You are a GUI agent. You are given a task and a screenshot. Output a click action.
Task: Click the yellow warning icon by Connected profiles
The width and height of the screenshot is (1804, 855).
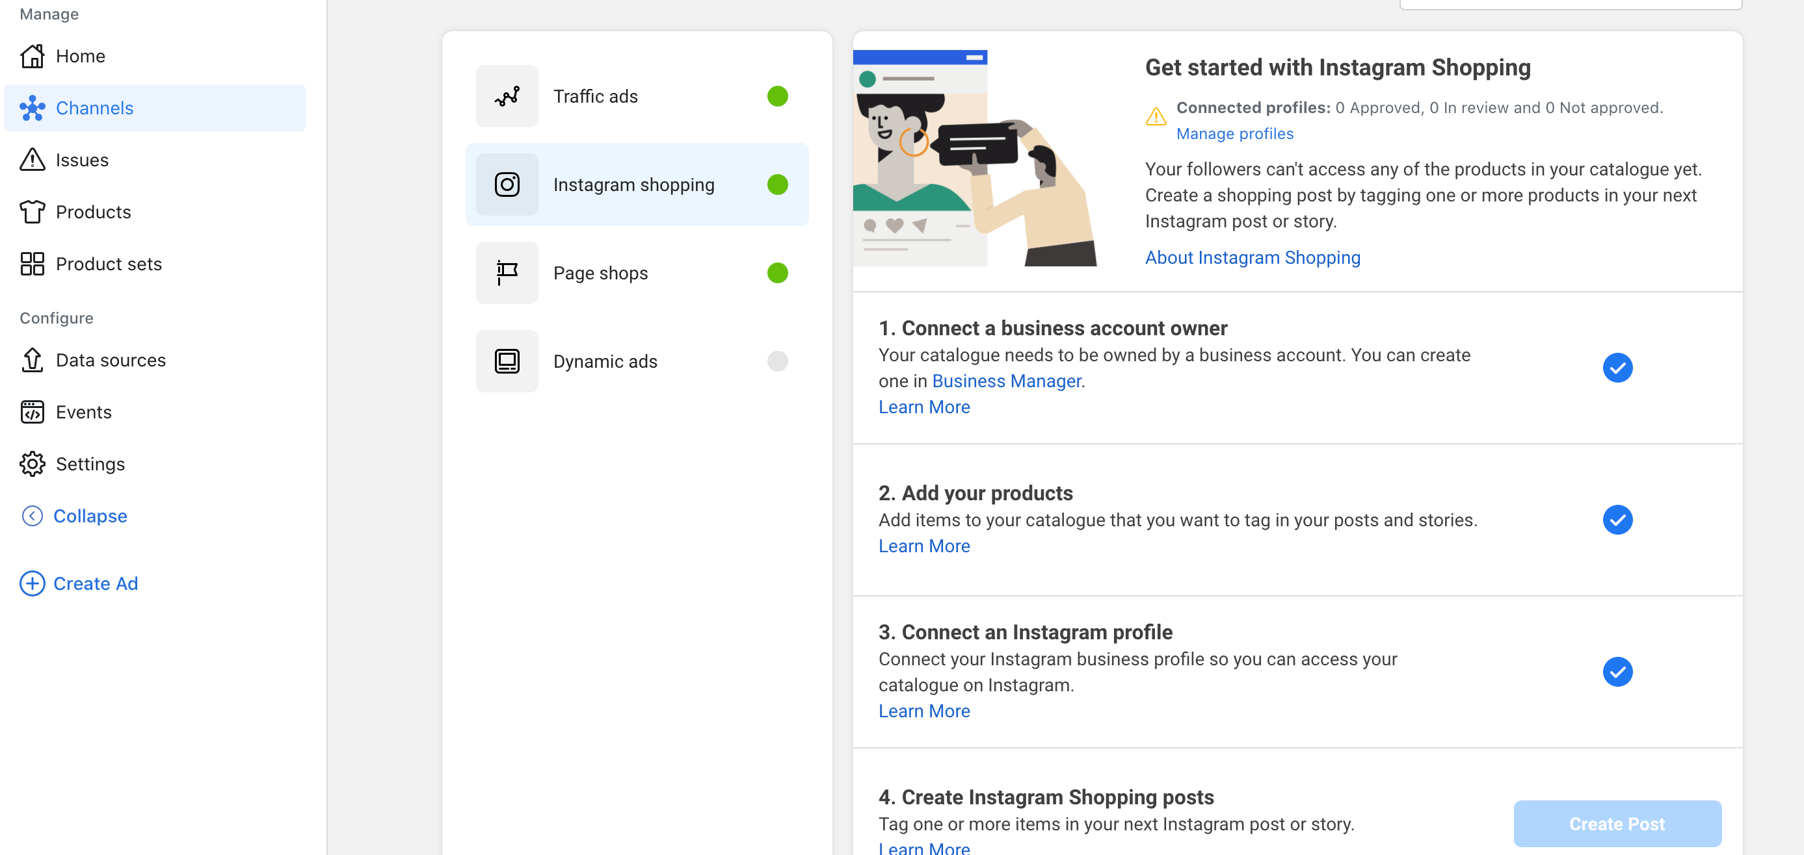(x=1156, y=116)
